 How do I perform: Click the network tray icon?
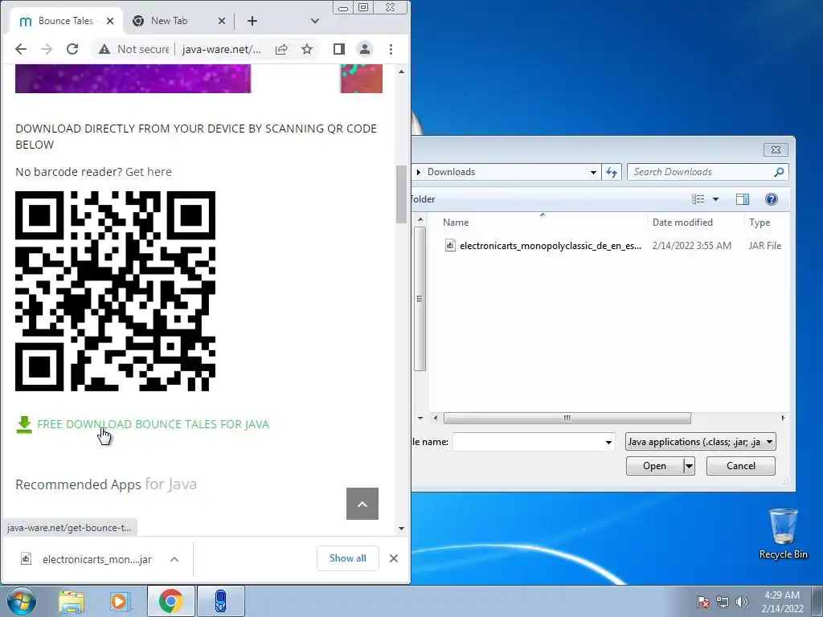point(723,602)
